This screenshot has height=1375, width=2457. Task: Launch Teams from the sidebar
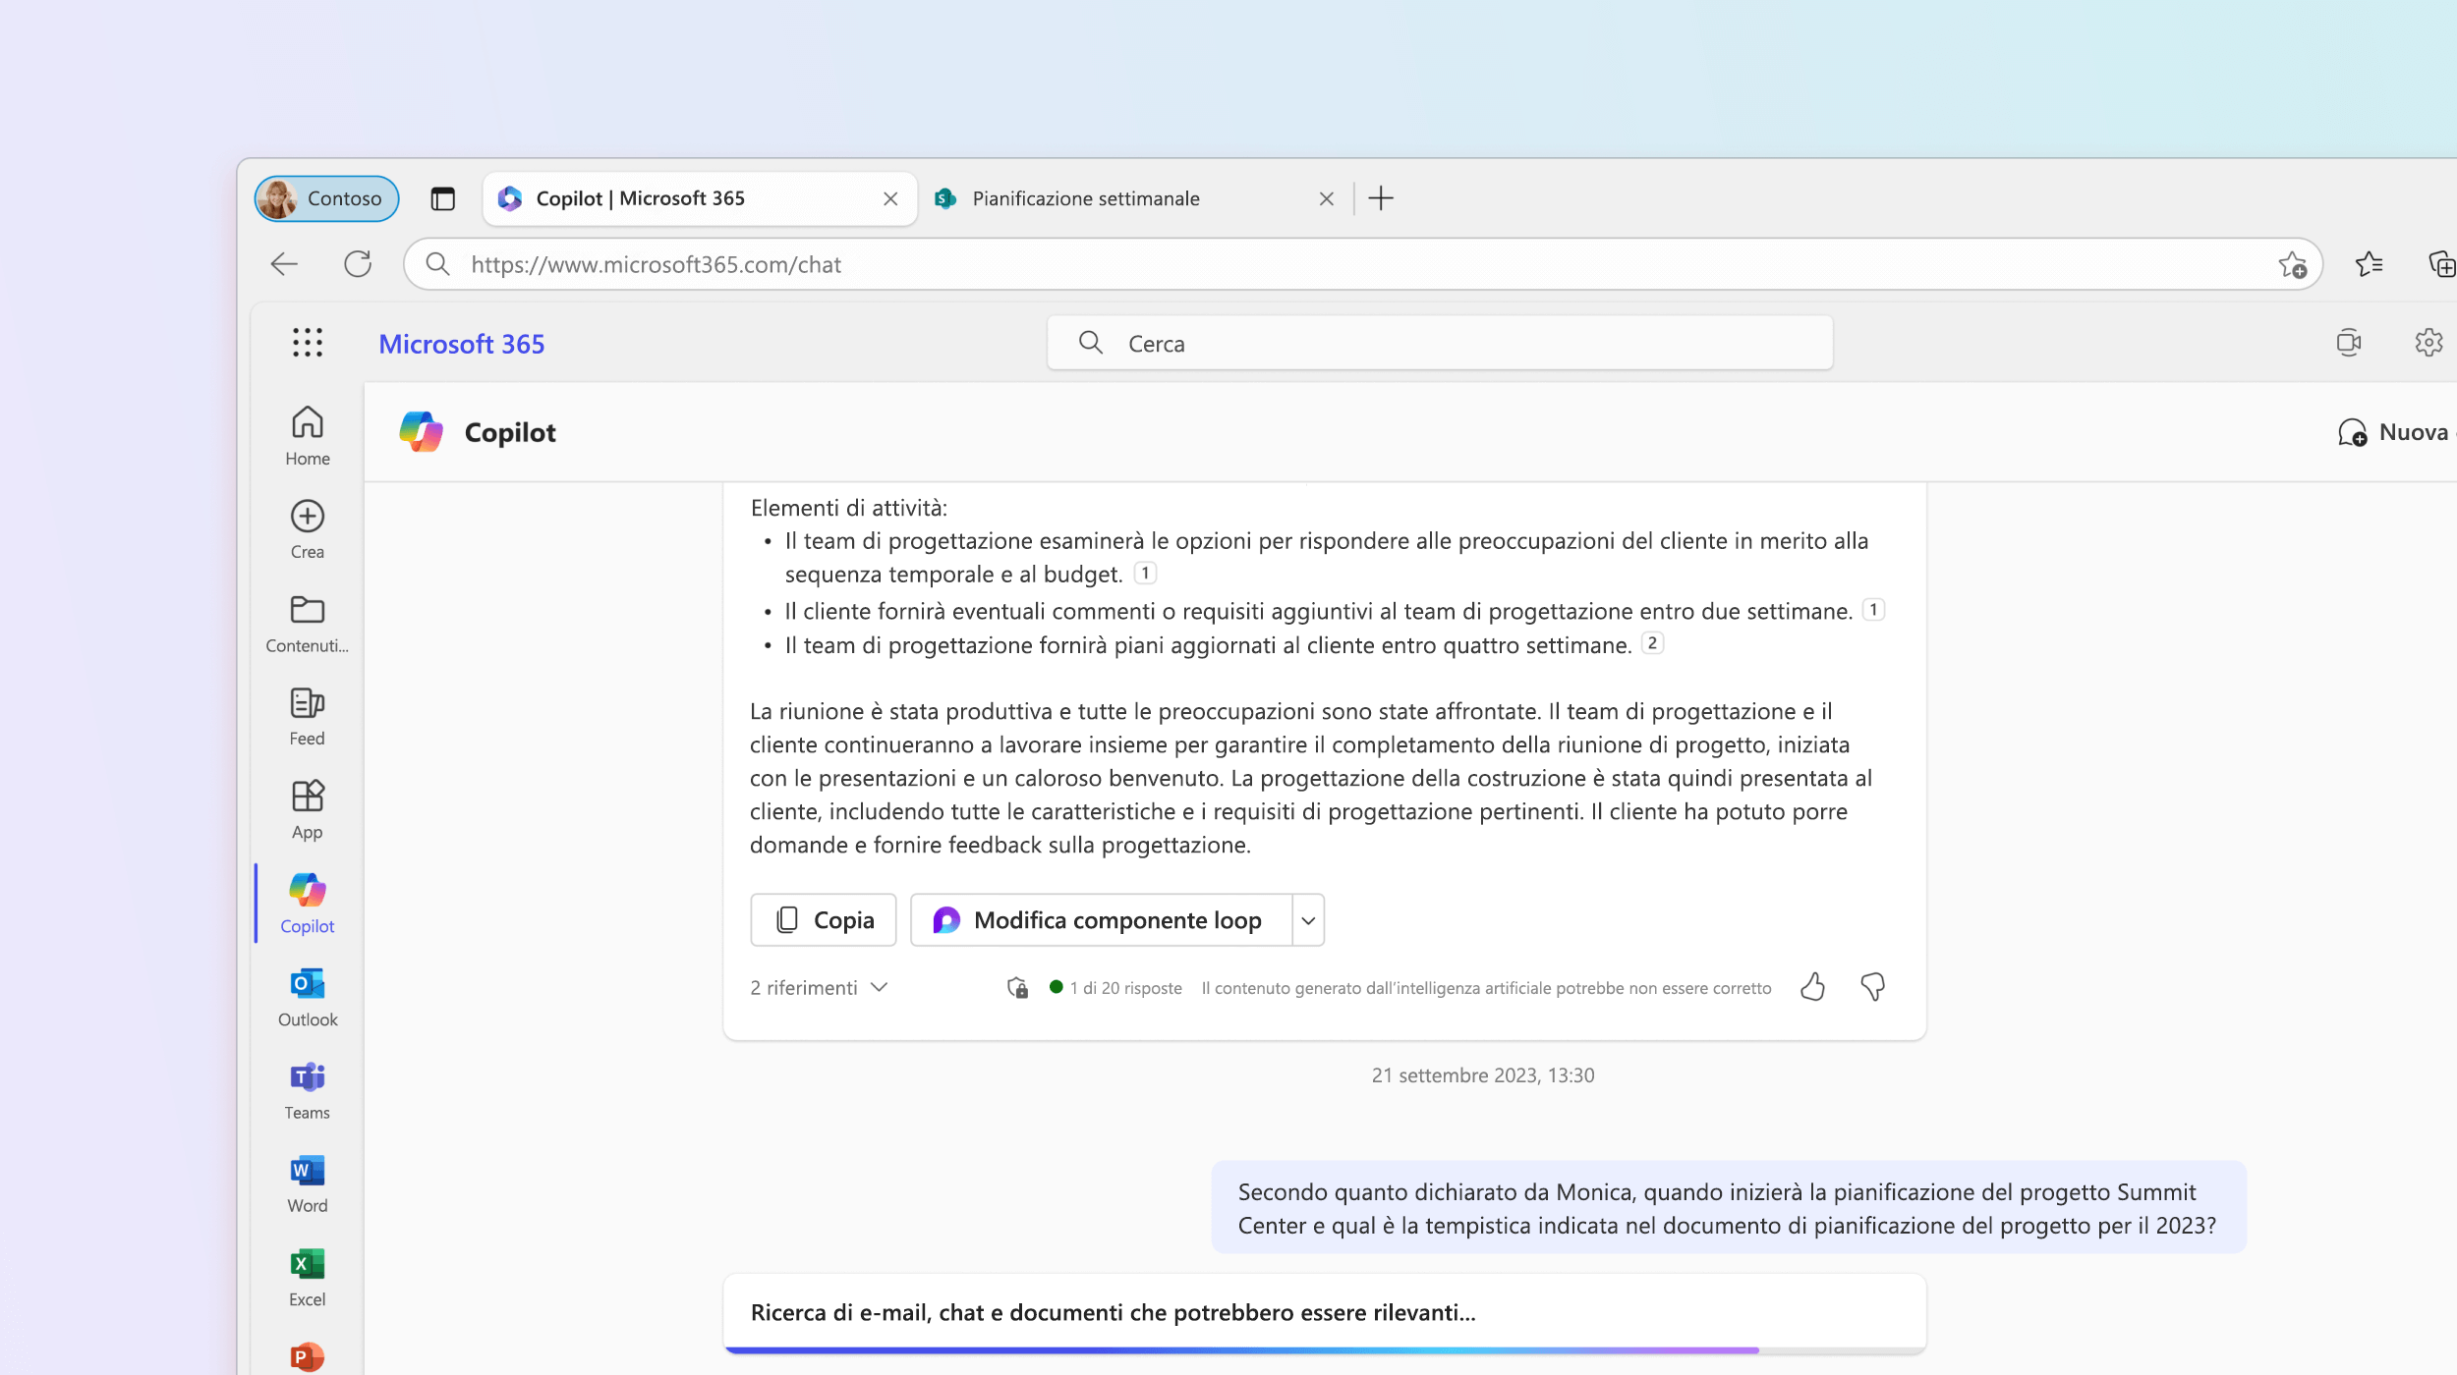click(x=308, y=1091)
